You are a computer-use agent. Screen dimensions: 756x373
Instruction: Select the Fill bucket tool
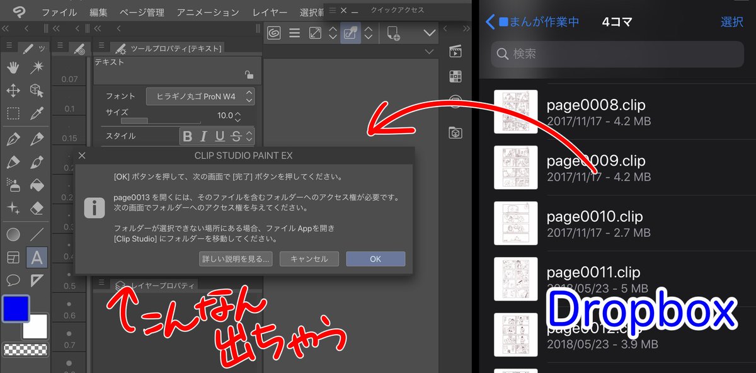coord(37,185)
